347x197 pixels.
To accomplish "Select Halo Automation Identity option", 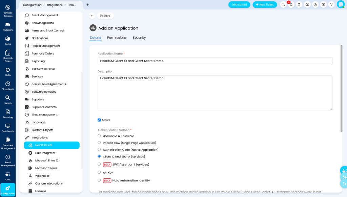I will click(99, 180).
